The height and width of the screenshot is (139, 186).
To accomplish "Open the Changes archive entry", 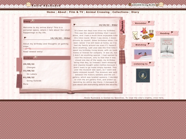I will [31, 67].
